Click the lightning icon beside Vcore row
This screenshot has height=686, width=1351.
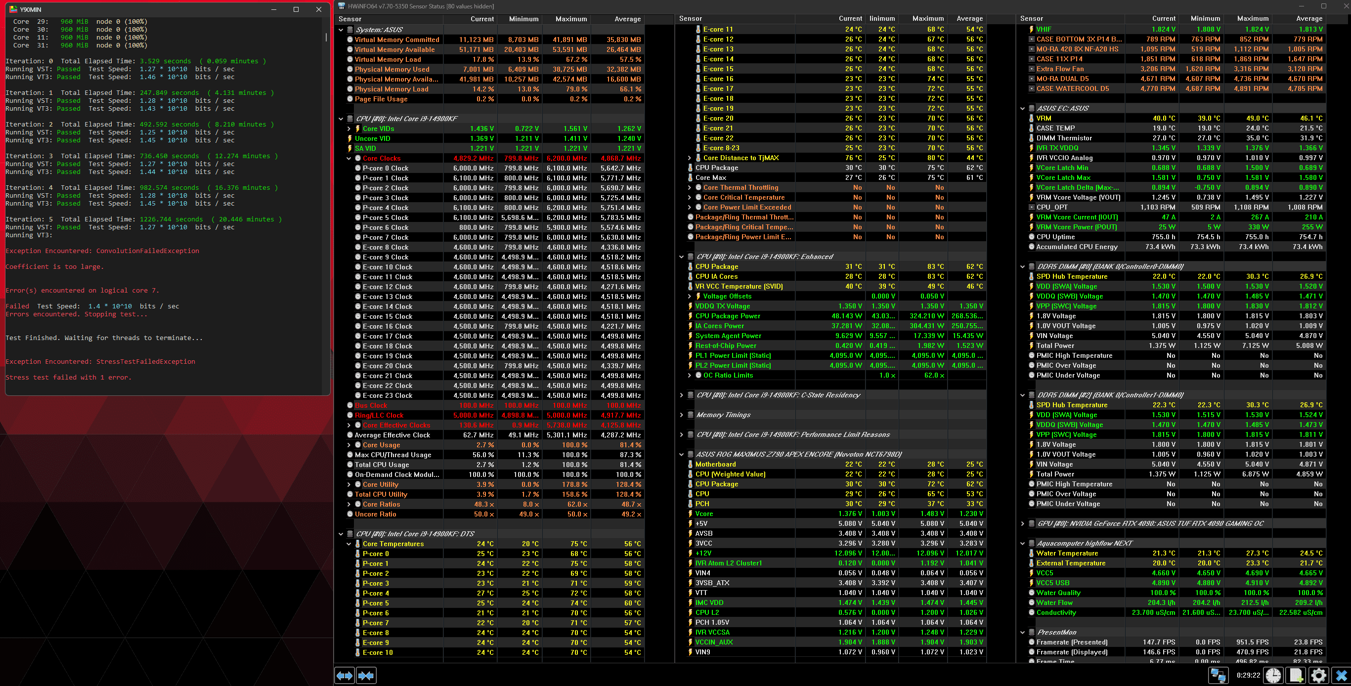690,514
